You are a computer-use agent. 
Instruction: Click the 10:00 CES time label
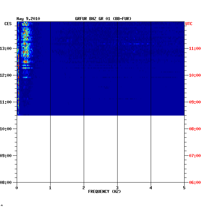[6, 129]
